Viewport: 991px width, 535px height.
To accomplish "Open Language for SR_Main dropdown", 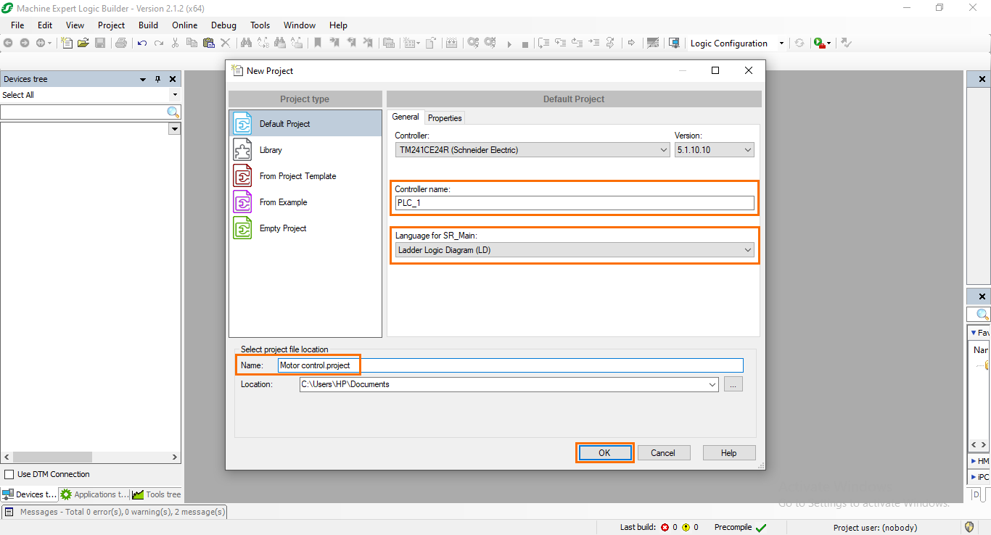I will click(575, 250).
